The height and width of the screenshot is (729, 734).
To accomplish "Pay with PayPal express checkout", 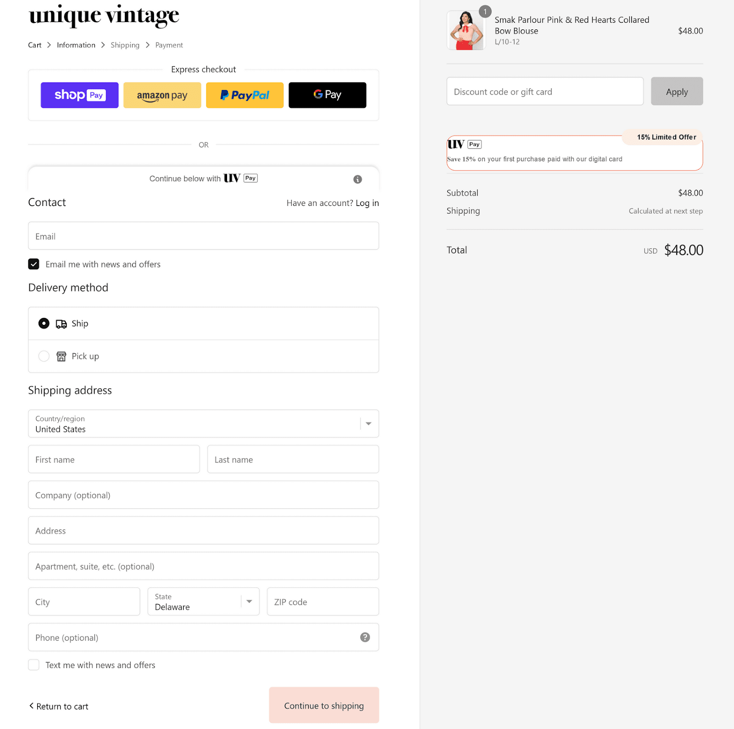I will click(245, 95).
